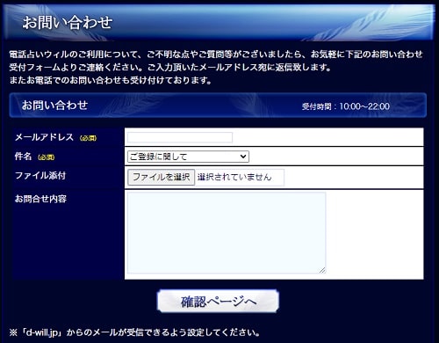439x343 pixels.
Task: Click the お問い合わせ section header bar text
Action: (x=54, y=105)
